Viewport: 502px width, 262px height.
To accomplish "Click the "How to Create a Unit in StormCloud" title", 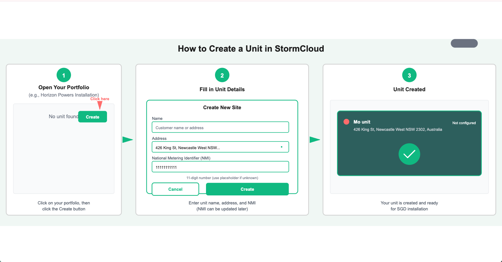I will (x=251, y=49).
